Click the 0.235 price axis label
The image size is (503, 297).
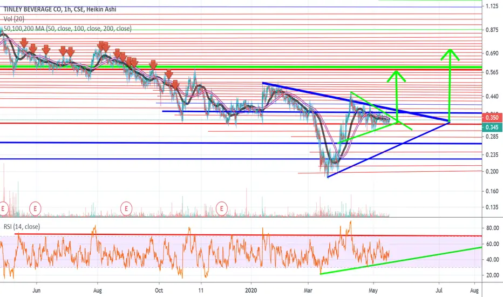[492, 155]
